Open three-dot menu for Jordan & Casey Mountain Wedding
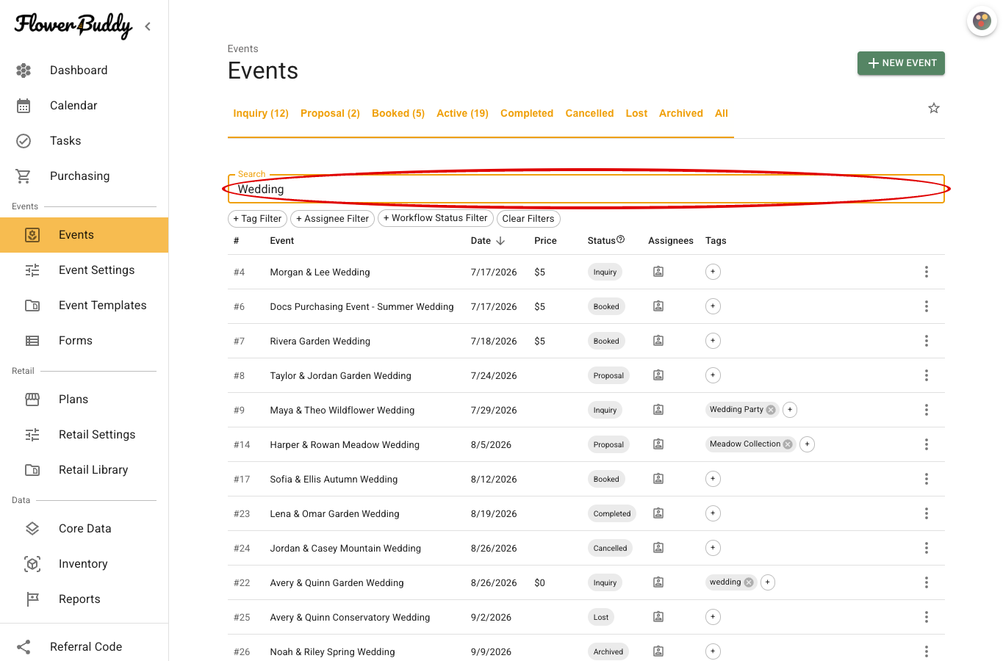Viewport: 1003px width, 661px height. pyautogui.click(x=927, y=548)
